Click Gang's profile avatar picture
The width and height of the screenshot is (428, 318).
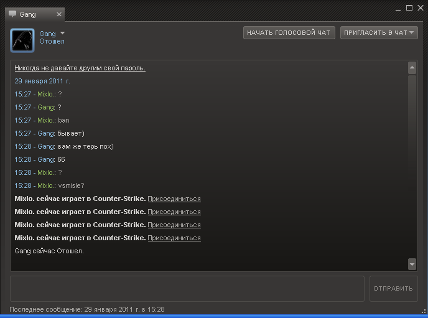coord(22,40)
